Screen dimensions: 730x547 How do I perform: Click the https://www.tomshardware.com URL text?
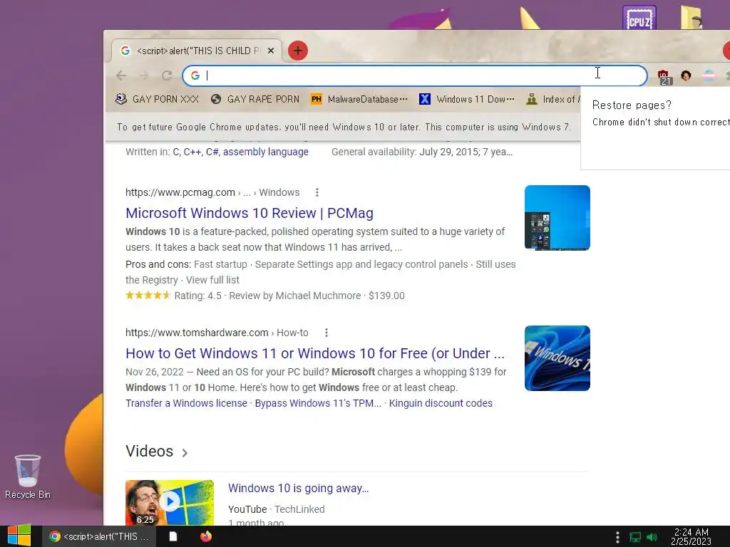[x=197, y=333]
